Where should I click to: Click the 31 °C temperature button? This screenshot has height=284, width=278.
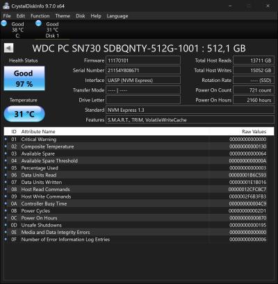pos(24,114)
